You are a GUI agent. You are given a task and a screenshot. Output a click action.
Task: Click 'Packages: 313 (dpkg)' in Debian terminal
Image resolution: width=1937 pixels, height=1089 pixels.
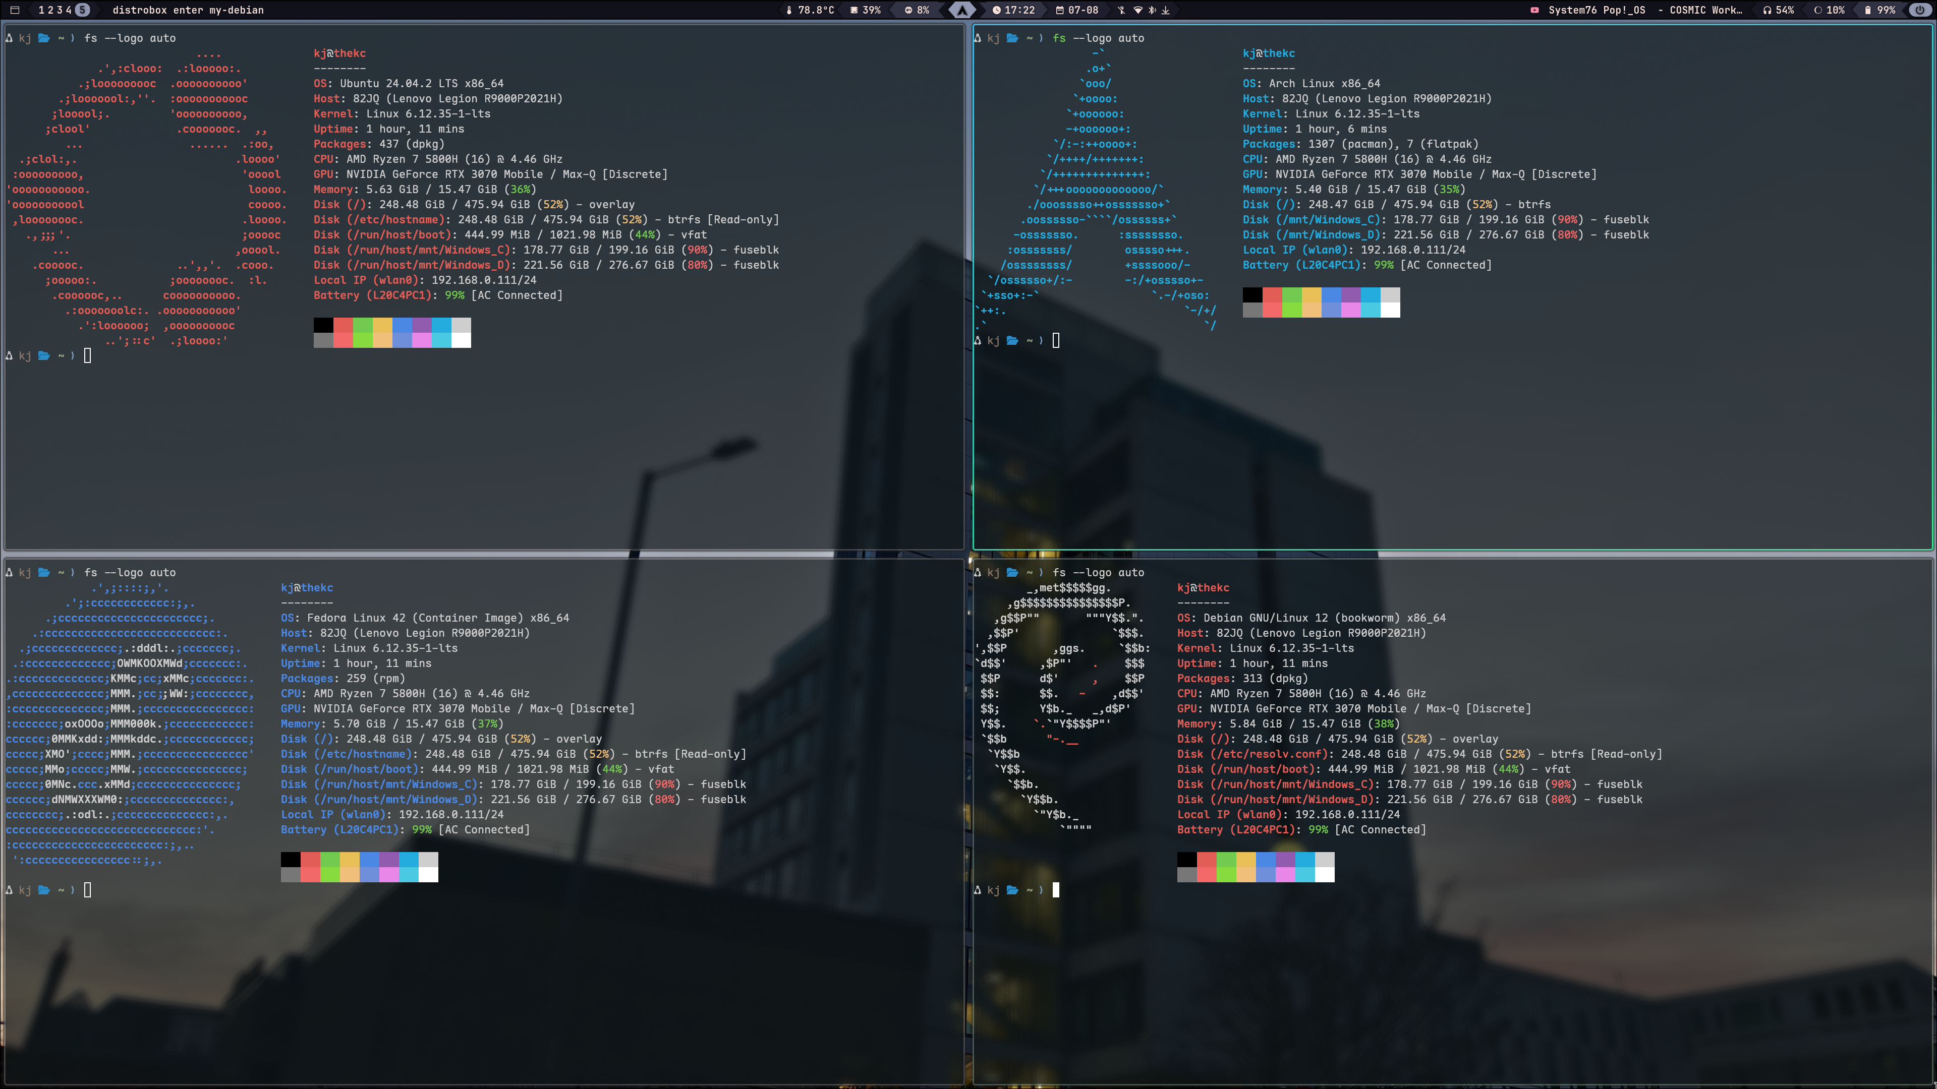click(1243, 678)
